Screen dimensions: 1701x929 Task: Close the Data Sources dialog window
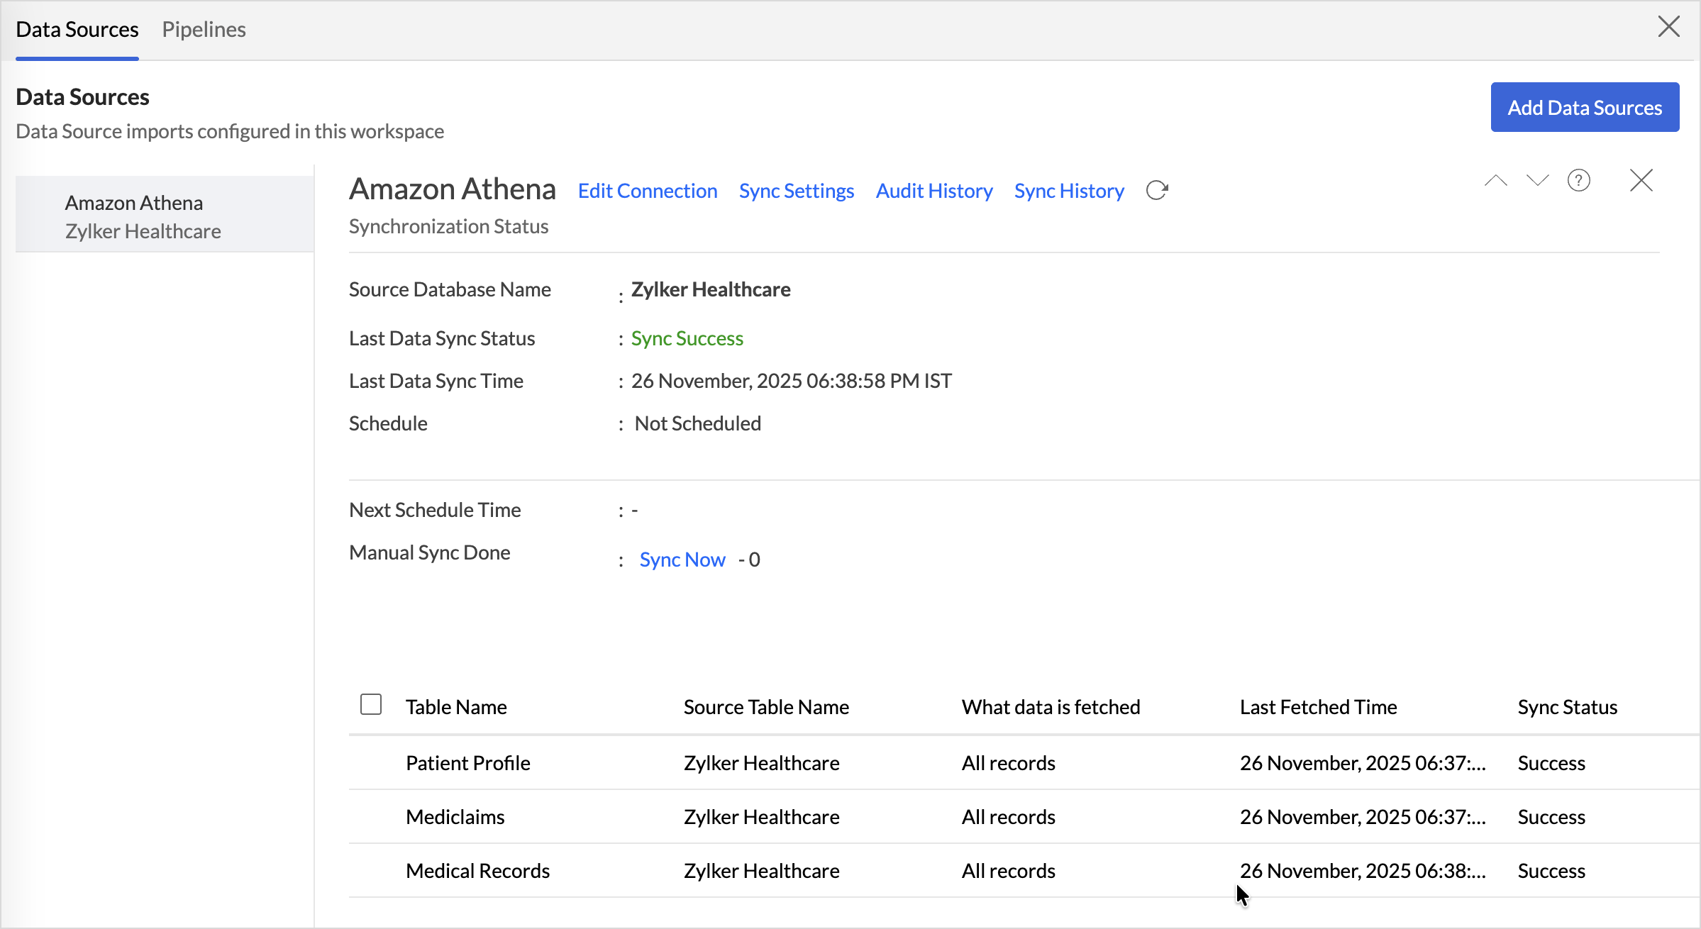[1668, 27]
